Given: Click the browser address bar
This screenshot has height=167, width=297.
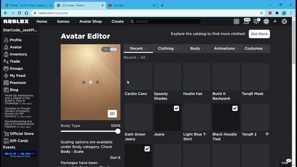Looking at the screenshot, I should 146,13.
